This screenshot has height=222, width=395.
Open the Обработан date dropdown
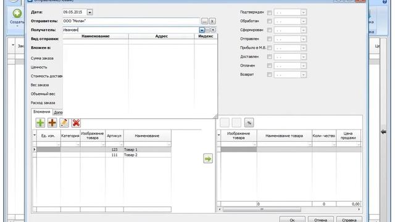303,21
